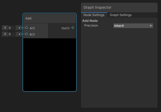
Task: Click the Add node's black preview area
Action: point(49,64)
